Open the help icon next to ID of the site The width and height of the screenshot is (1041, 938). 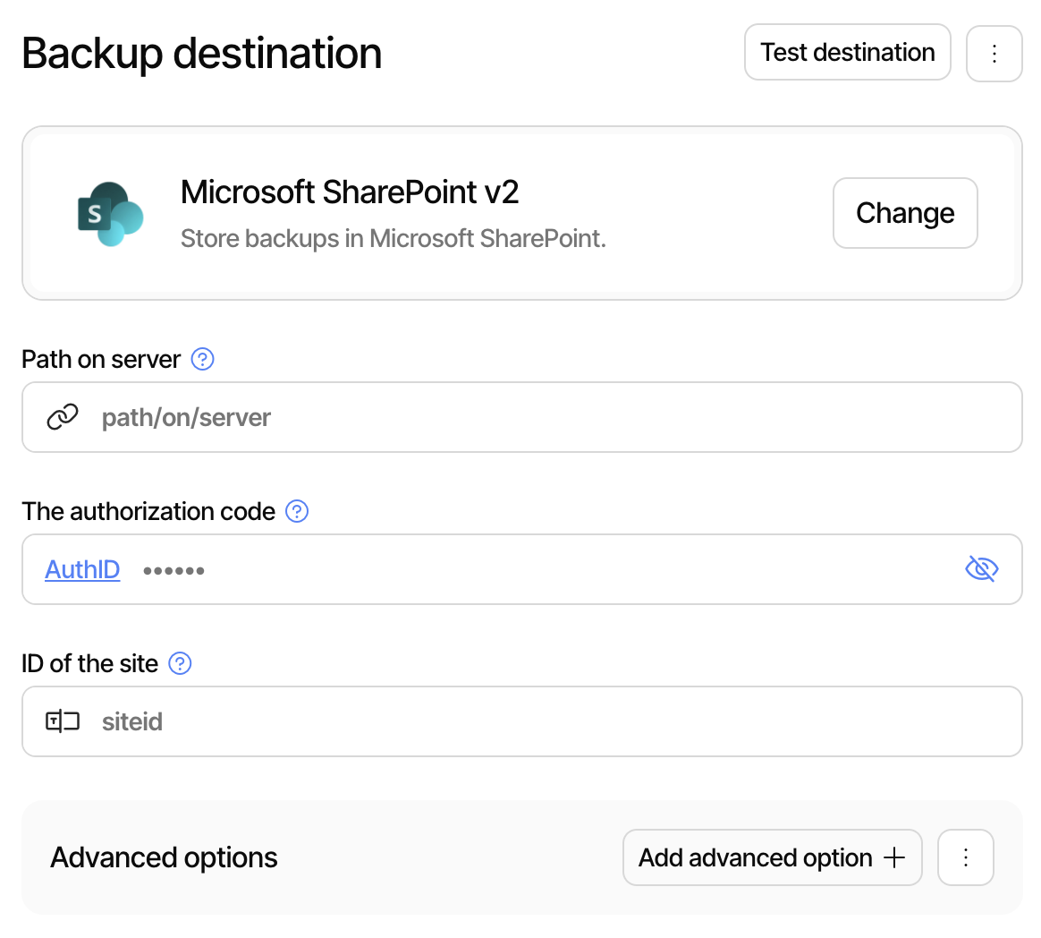(180, 663)
